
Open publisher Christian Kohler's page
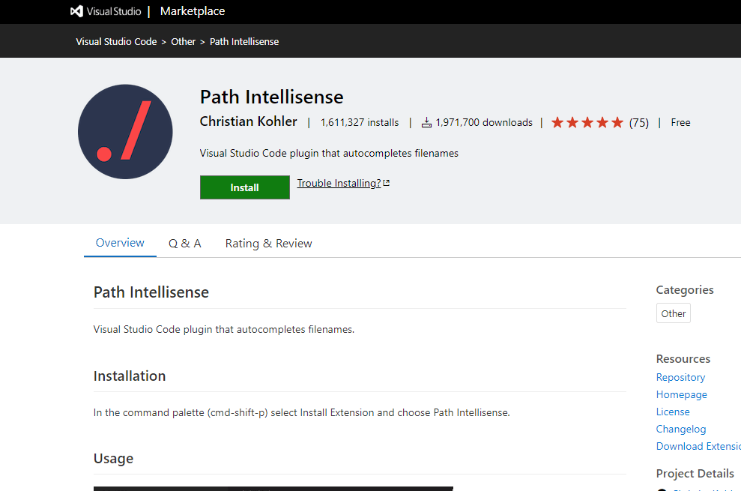[x=248, y=121]
